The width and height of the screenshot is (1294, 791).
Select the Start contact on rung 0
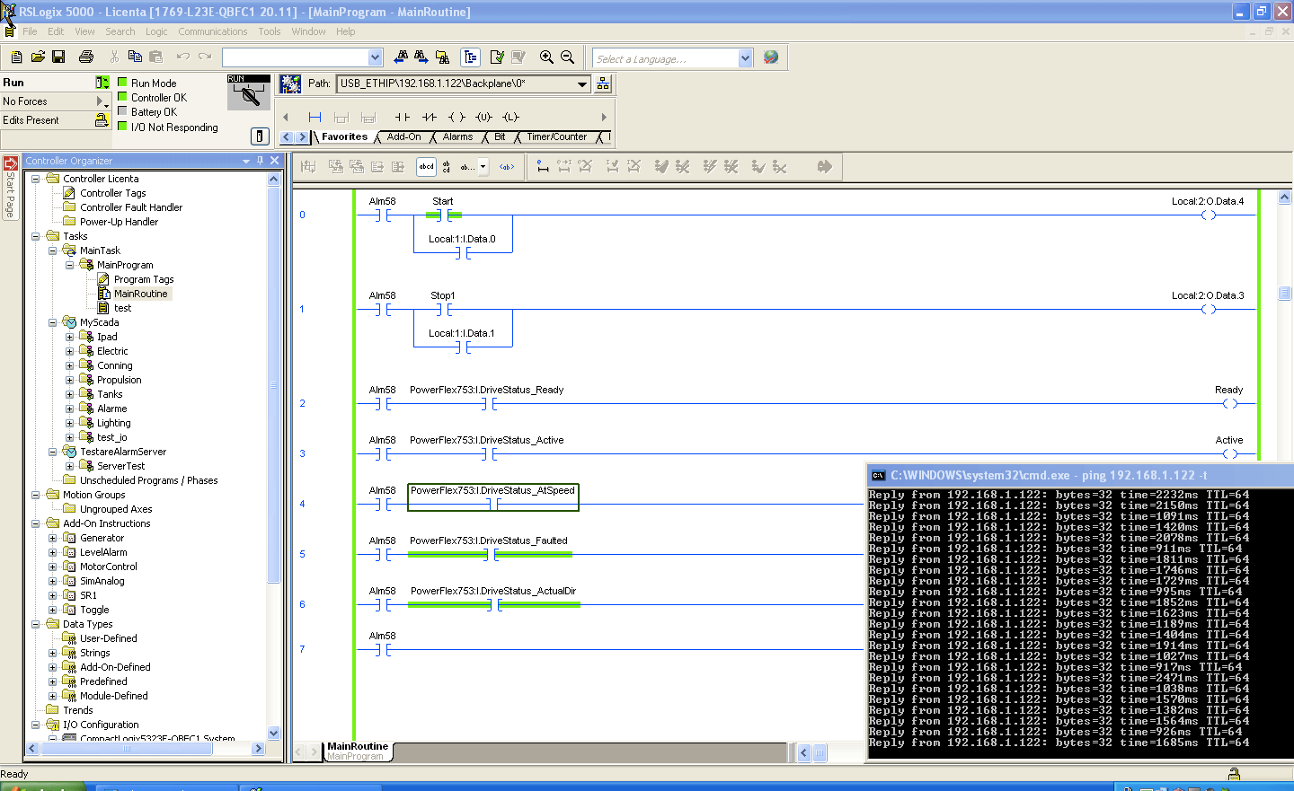pos(443,215)
